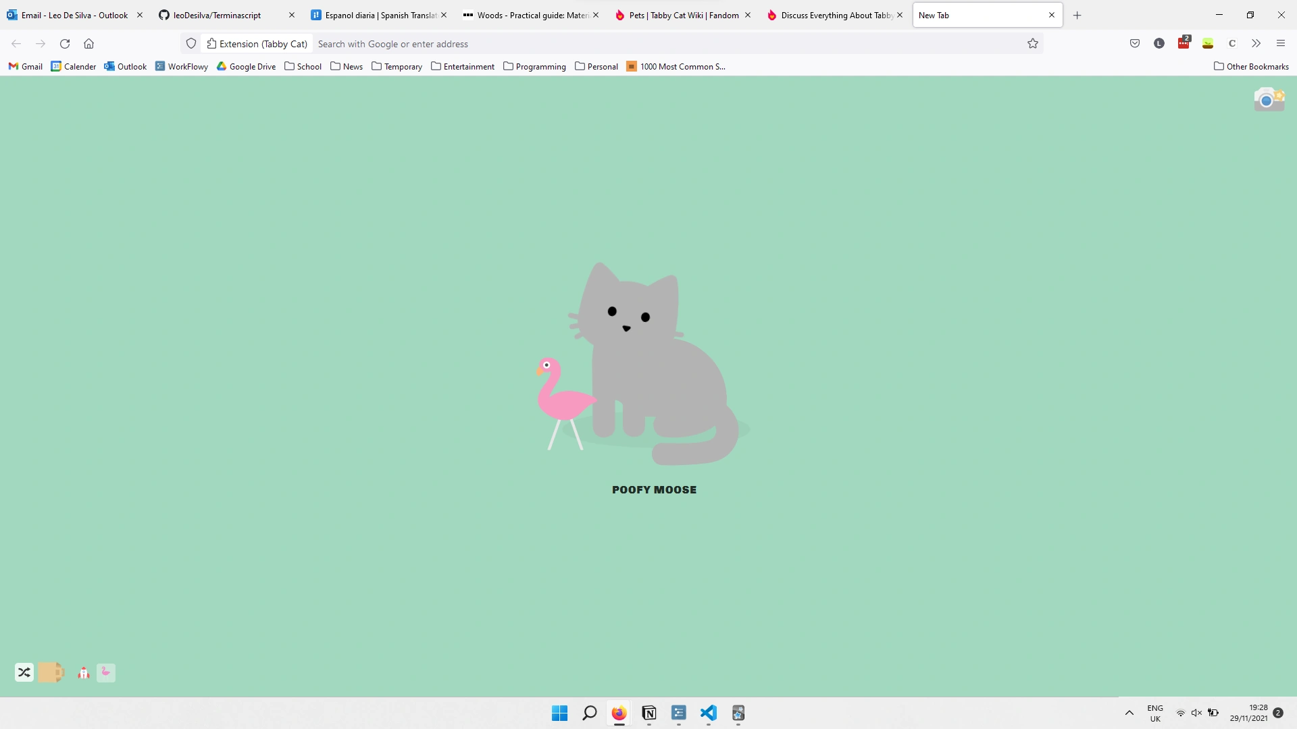Toggle the flamingo goodie on the cat
The image size is (1297, 729).
[x=106, y=672]
